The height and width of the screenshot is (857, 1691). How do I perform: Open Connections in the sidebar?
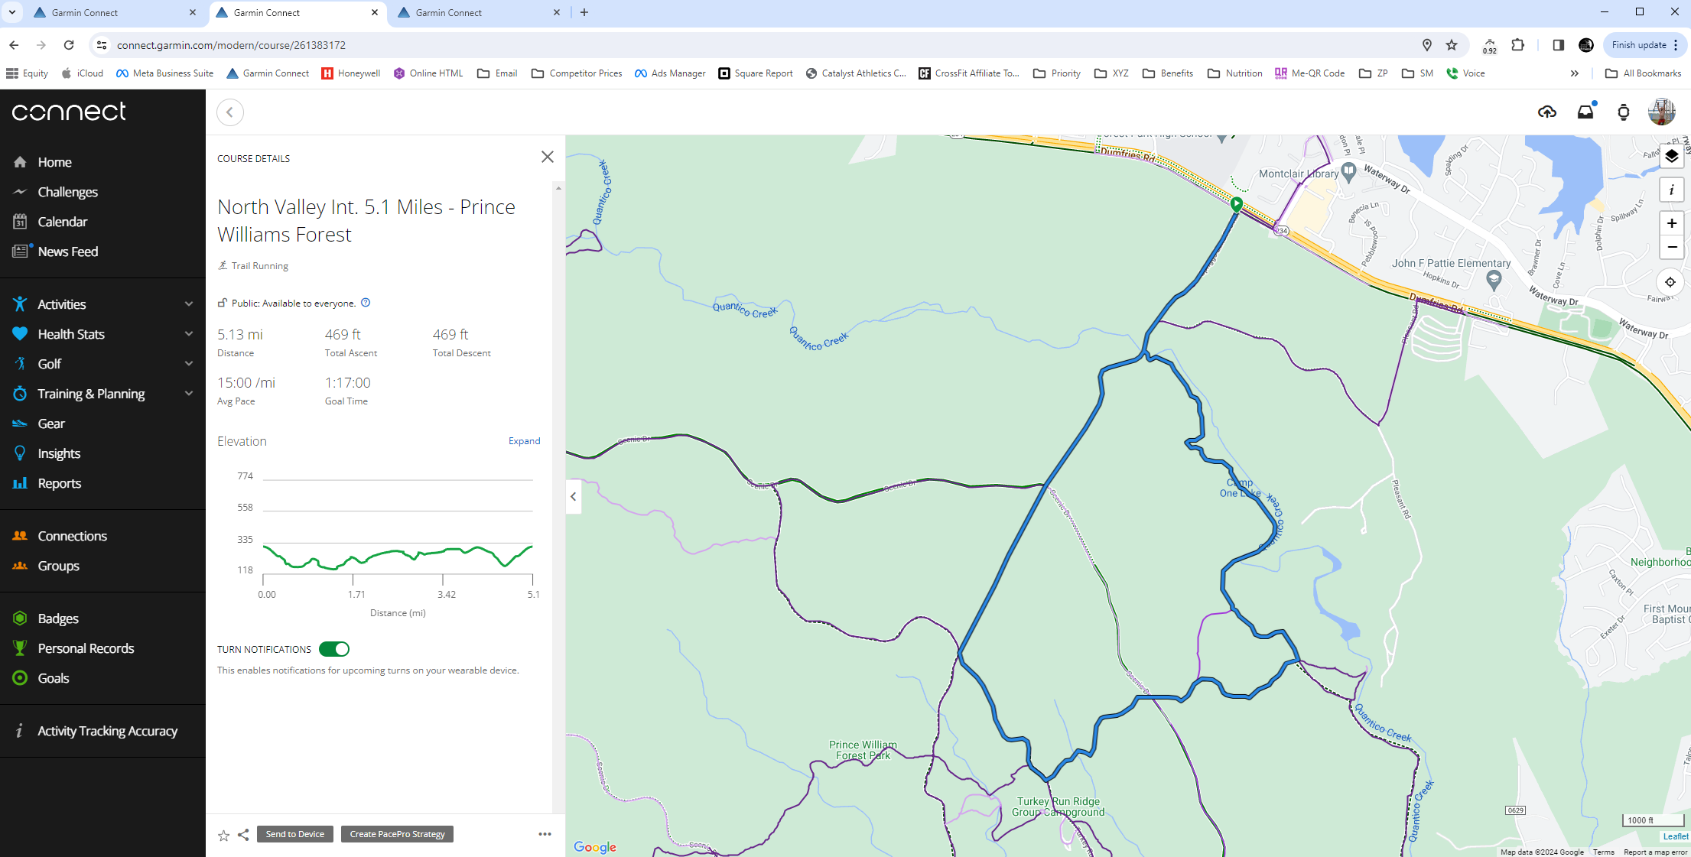72,536
